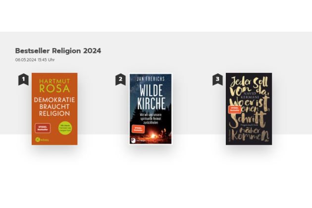
Task: Click the green foreword circle badge
Action: point(65,128)
